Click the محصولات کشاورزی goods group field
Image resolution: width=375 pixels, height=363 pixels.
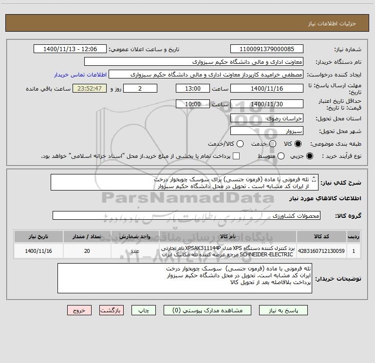pyautogui.click(x=187, y=215)
